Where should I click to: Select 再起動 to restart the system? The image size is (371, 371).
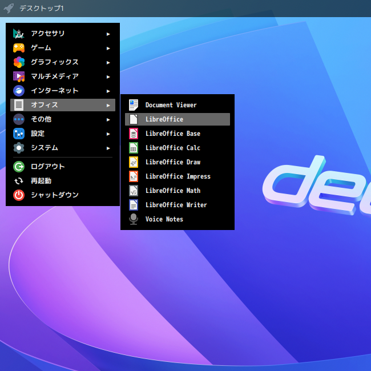pos(41,181)
